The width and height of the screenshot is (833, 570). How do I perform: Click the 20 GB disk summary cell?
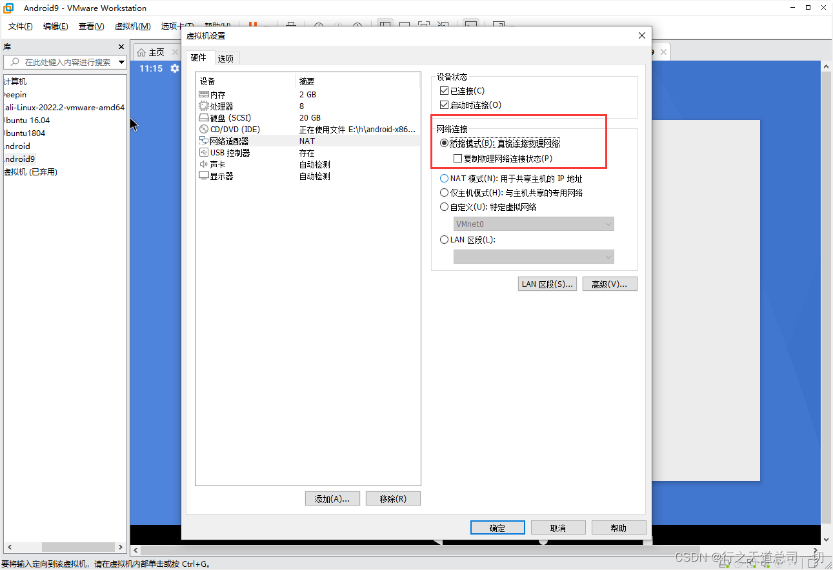coord(310,118)
